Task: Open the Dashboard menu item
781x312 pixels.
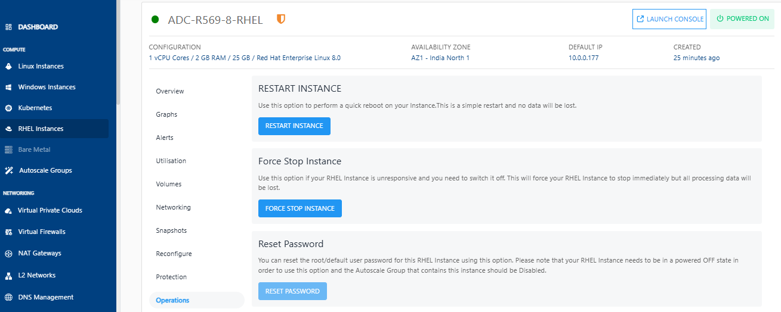Action: (38, 27)
